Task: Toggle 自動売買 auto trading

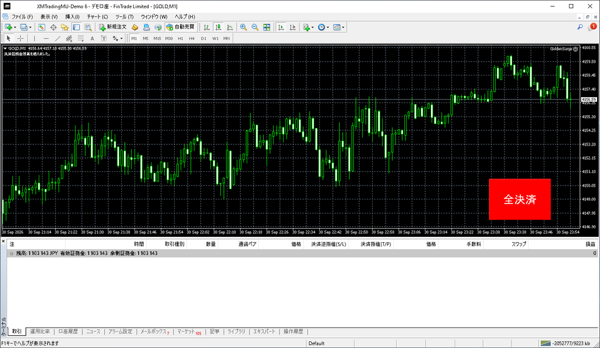Action: click(180, 27)
